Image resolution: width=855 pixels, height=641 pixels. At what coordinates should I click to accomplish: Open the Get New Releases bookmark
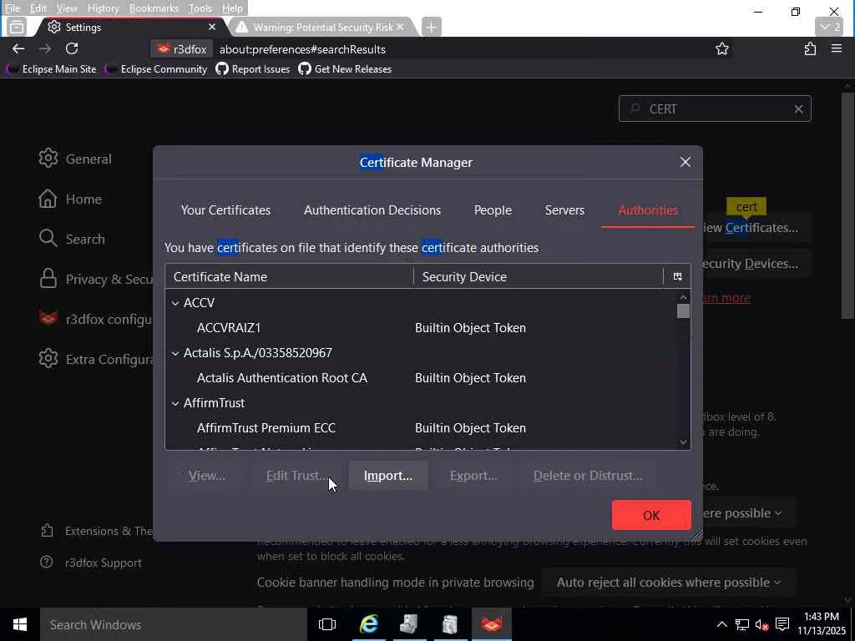345,69
